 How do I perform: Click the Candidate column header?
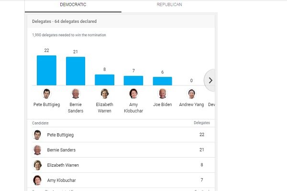40,123
